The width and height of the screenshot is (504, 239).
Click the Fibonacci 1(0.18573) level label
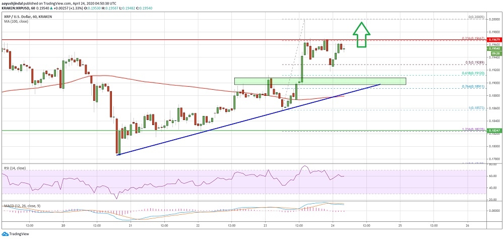[477, 107]
